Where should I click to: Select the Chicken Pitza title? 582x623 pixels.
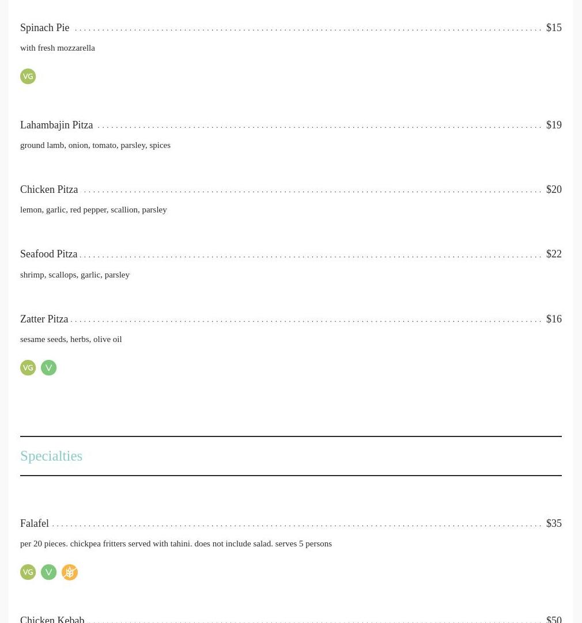pos(49,189)
